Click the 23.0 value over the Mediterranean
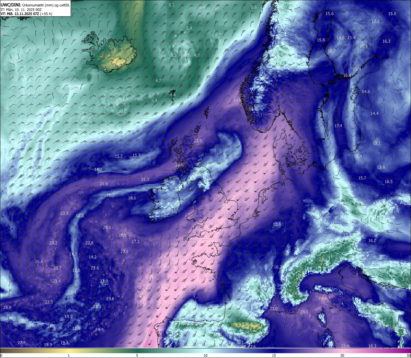The width and height of the screenshot is (411, 358). 274,309
